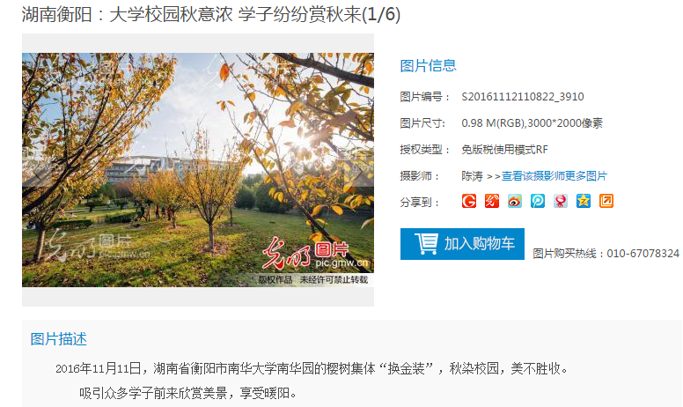Click the image ID number
Screen dimensions: 683x407
[x=523, y=96]
